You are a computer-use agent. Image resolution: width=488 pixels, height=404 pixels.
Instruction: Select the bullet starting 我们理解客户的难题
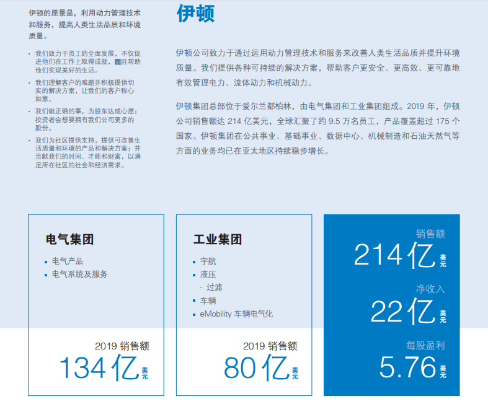87,90
